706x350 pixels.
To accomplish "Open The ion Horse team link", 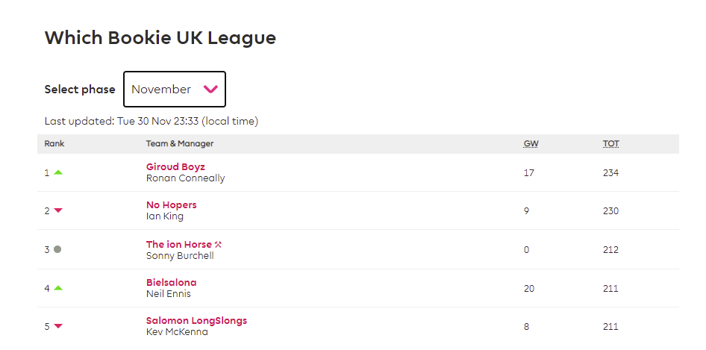I will pyautogui.click(x=179, y=244).
